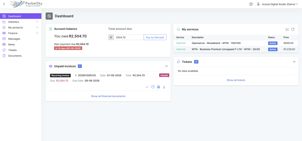Click the tickets count badge 0

tap(196, 62)
